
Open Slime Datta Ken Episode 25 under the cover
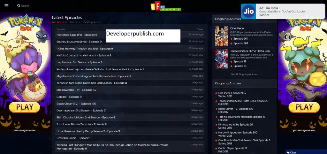coord(240,62)
